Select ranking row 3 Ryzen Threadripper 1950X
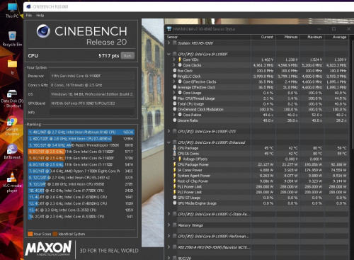 (81, 145)
